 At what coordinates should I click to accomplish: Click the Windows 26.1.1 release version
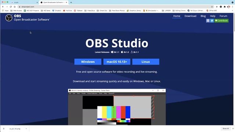click(115, 52)
